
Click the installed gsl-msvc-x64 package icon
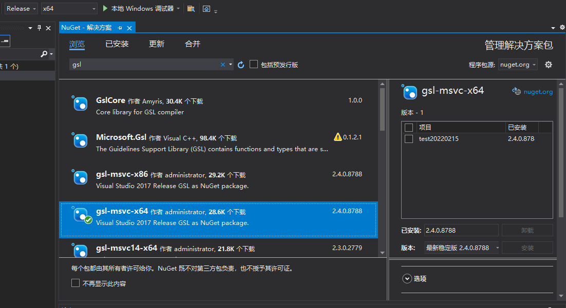(81, 215)
